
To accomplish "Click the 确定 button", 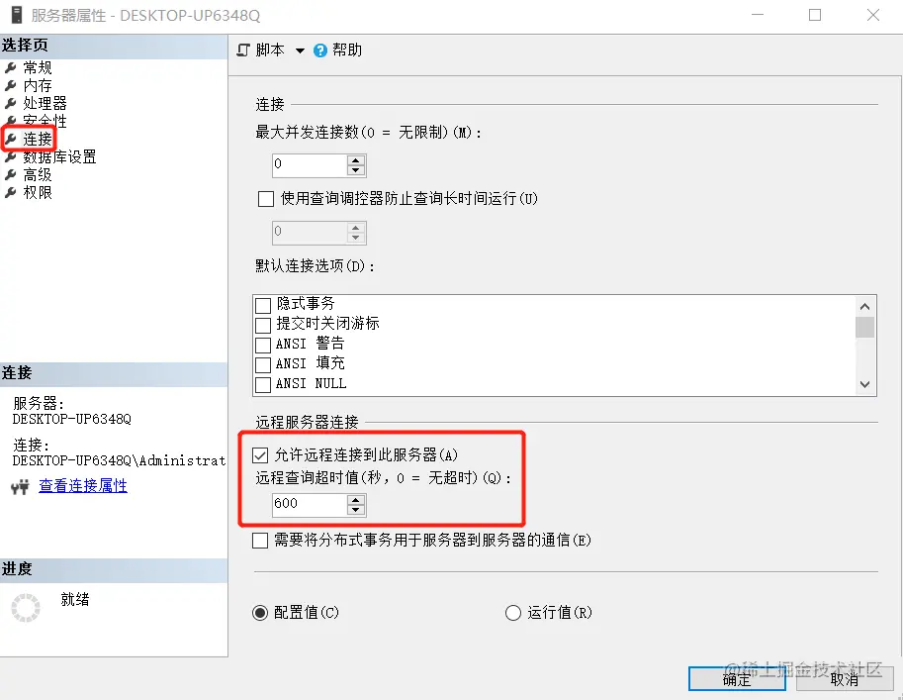I will click(x=737, y=678).
